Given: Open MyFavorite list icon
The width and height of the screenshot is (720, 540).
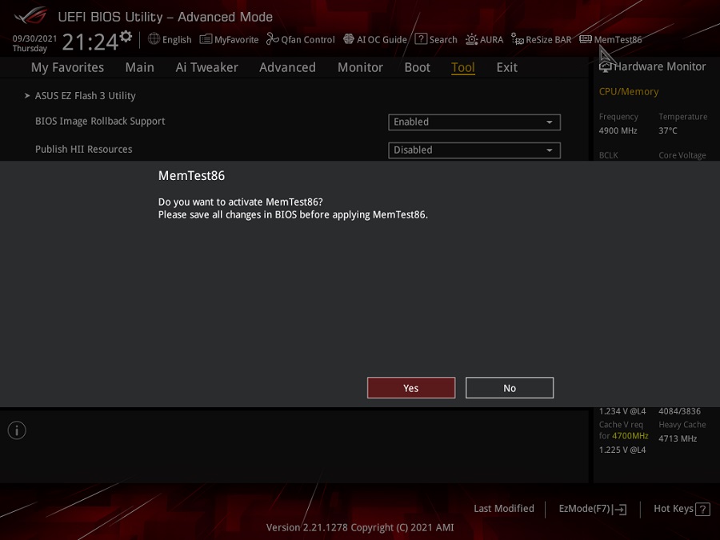Looking at the screenshot, I should click(206, 39).
